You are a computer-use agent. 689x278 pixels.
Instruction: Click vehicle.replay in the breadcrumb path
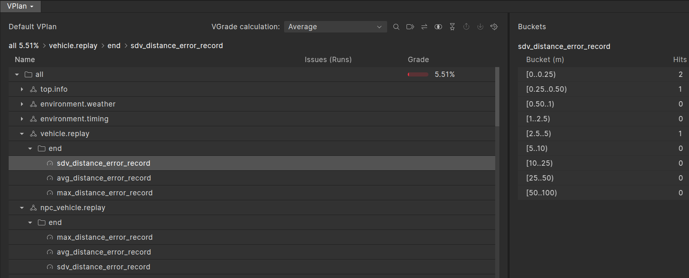point(73,46)
